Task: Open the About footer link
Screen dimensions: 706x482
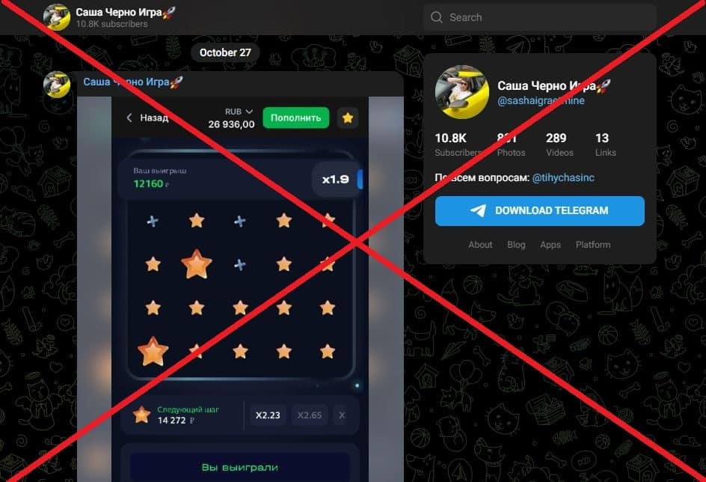Action: click(480, 245)
